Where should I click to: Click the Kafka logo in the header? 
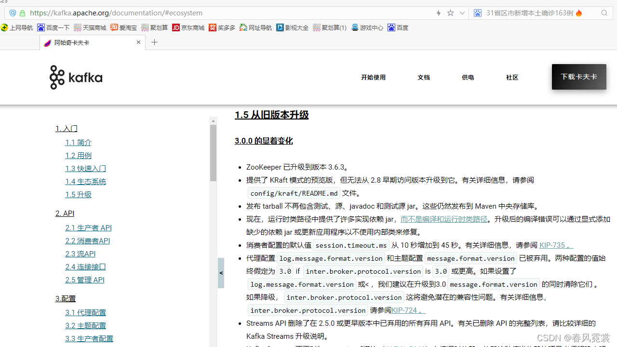[76, 78]
